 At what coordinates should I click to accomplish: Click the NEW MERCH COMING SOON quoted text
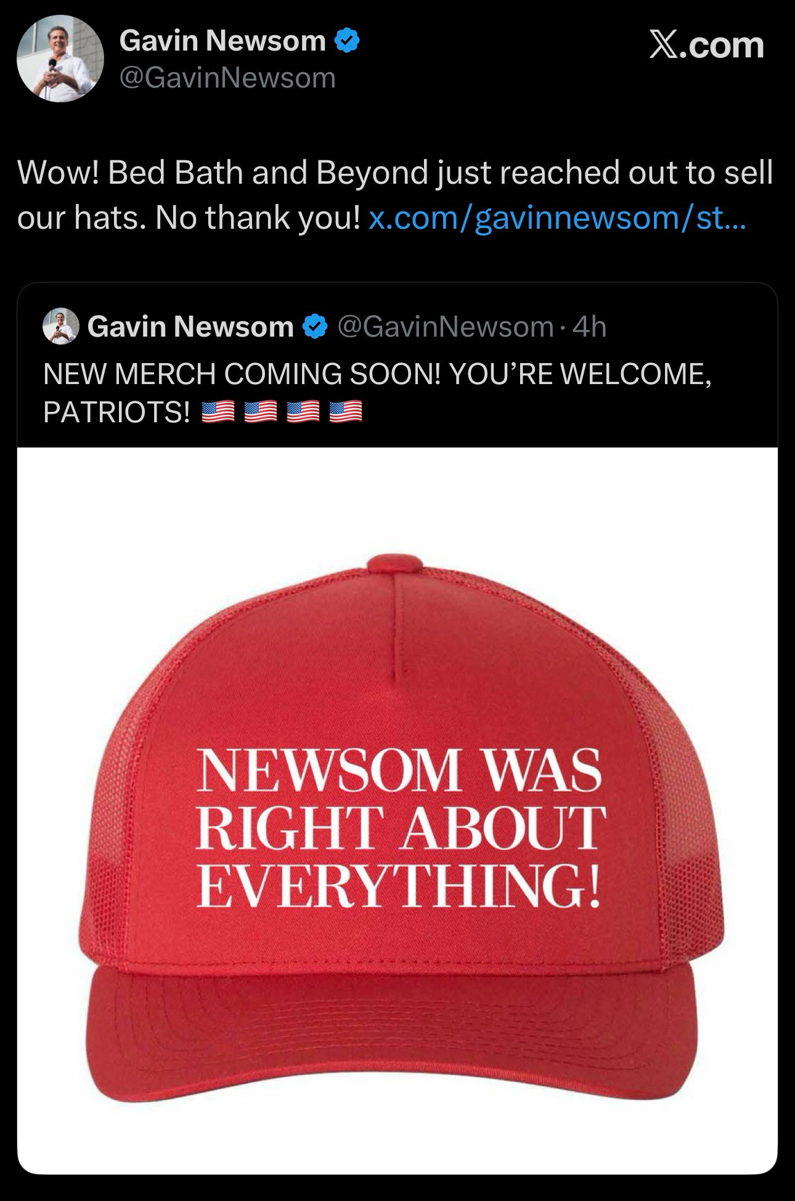(x=378, y=393)
